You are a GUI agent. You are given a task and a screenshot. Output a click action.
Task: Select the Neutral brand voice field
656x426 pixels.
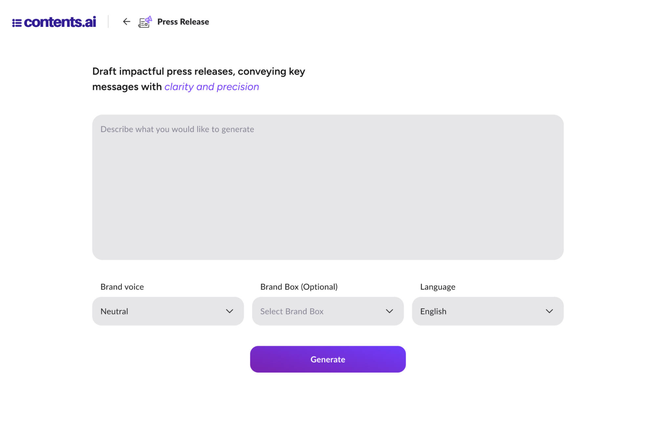168,311
